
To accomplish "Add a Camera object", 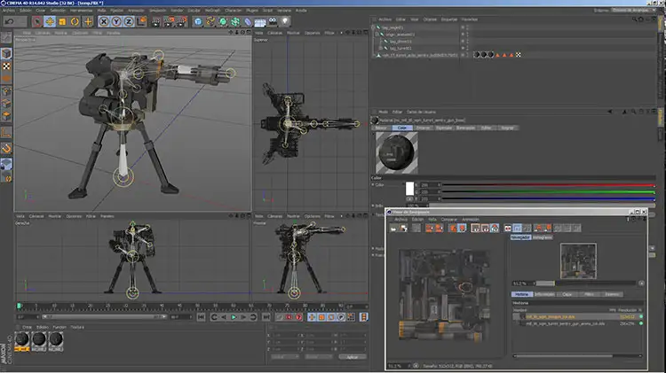I will [x=273, y=21].
